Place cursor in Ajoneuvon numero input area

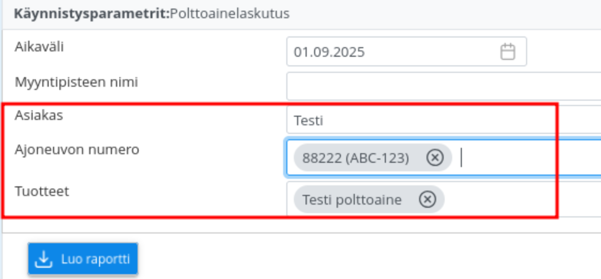[x=524, y=158]
